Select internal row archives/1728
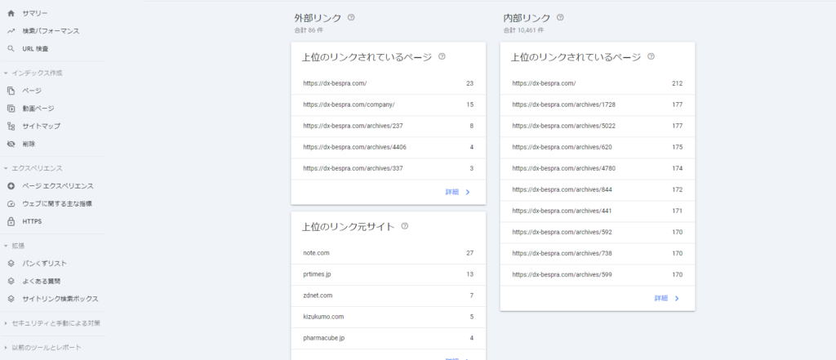836x360 pixels. point(597,105)
